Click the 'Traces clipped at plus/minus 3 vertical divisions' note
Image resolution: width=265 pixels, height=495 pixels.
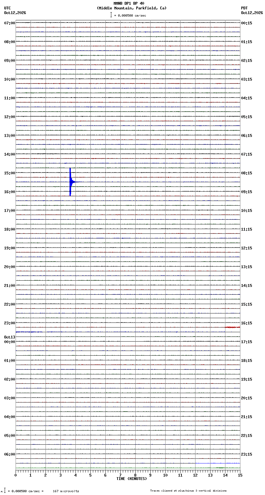coord(188,491)
